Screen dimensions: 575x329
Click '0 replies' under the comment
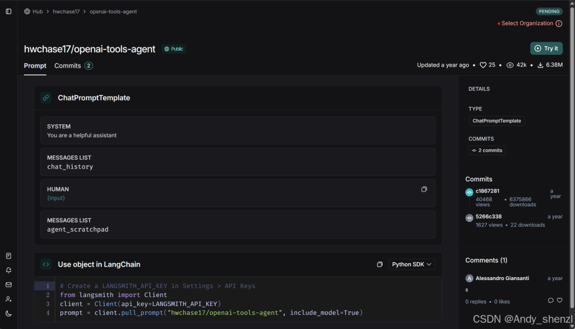tap(475, 301)
